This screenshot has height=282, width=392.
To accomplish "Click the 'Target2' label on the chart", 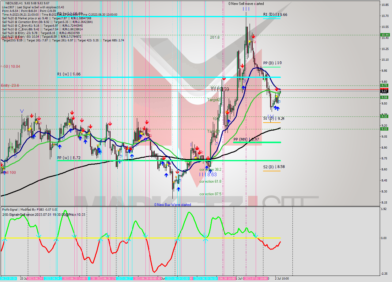I will [x=213, y=100].
